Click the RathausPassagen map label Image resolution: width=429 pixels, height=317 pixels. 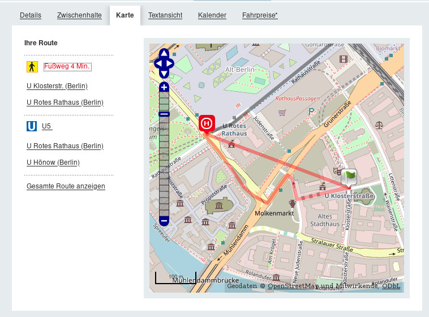pyautogui.click(x=297, y=98)
